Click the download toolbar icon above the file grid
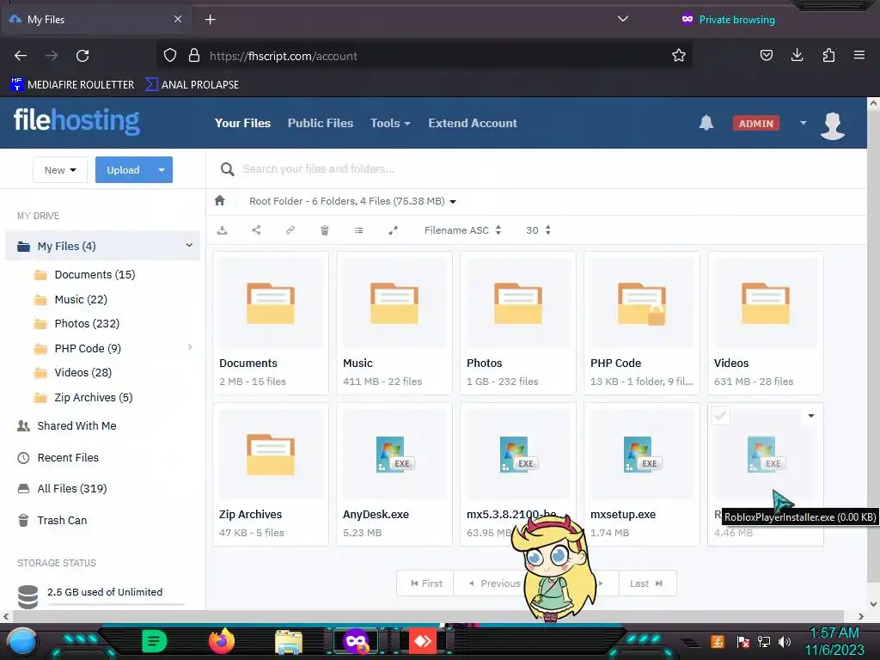This screenshot has width=880, height=660. click(x=223, y=230)
